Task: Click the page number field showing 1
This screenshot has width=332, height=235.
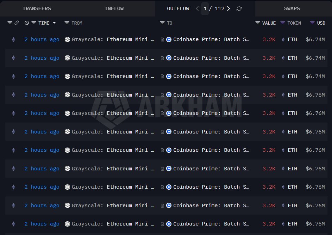Action: click(205, 8)
